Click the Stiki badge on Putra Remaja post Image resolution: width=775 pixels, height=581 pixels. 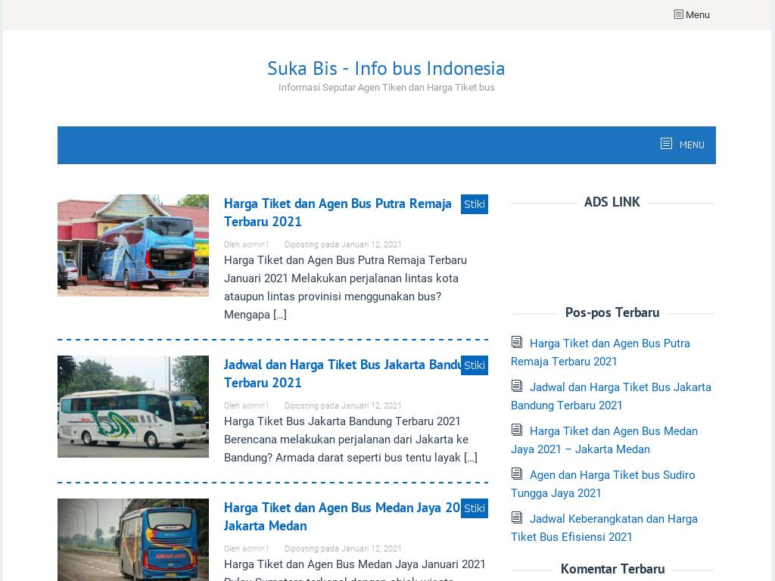tap(475, 204)
